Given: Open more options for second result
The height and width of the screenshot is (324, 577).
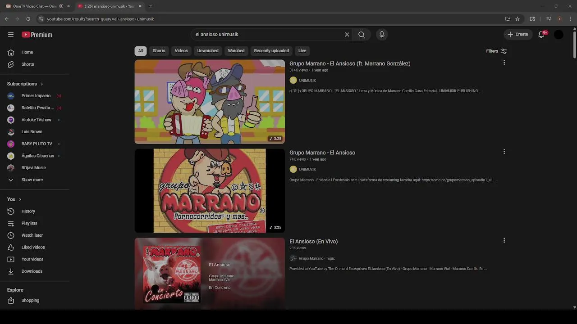Looking at the screenshot, I should pyautogui.click(x=504, y=152).
